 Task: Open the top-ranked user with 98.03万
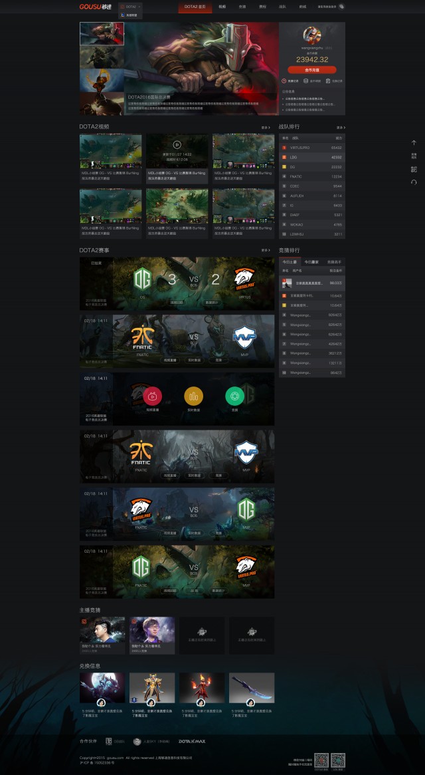point(312,283)
